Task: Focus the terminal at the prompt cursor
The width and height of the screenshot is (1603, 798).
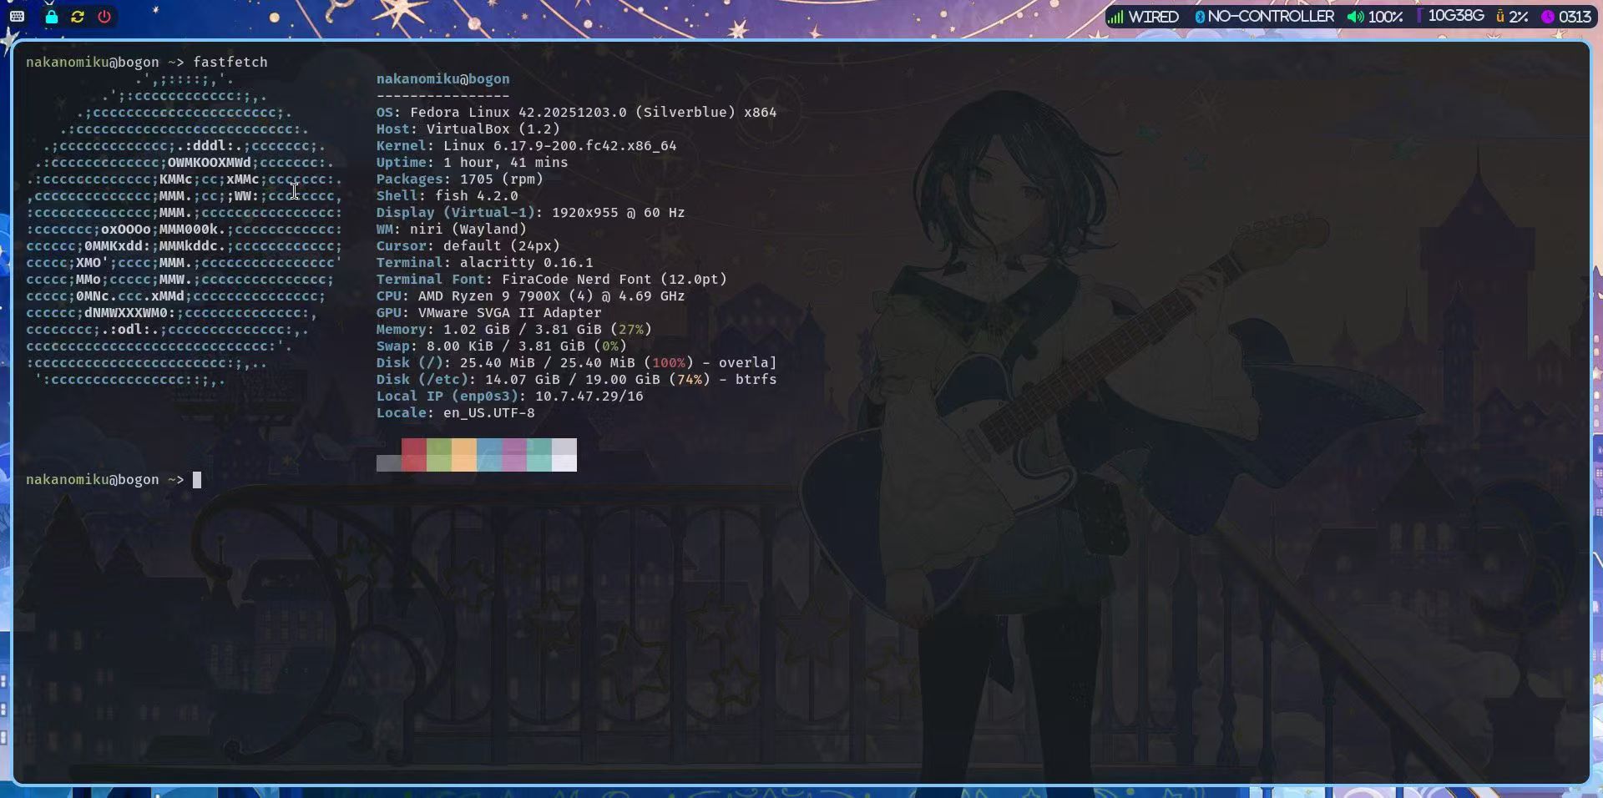Action: click(x=197, y=480)
